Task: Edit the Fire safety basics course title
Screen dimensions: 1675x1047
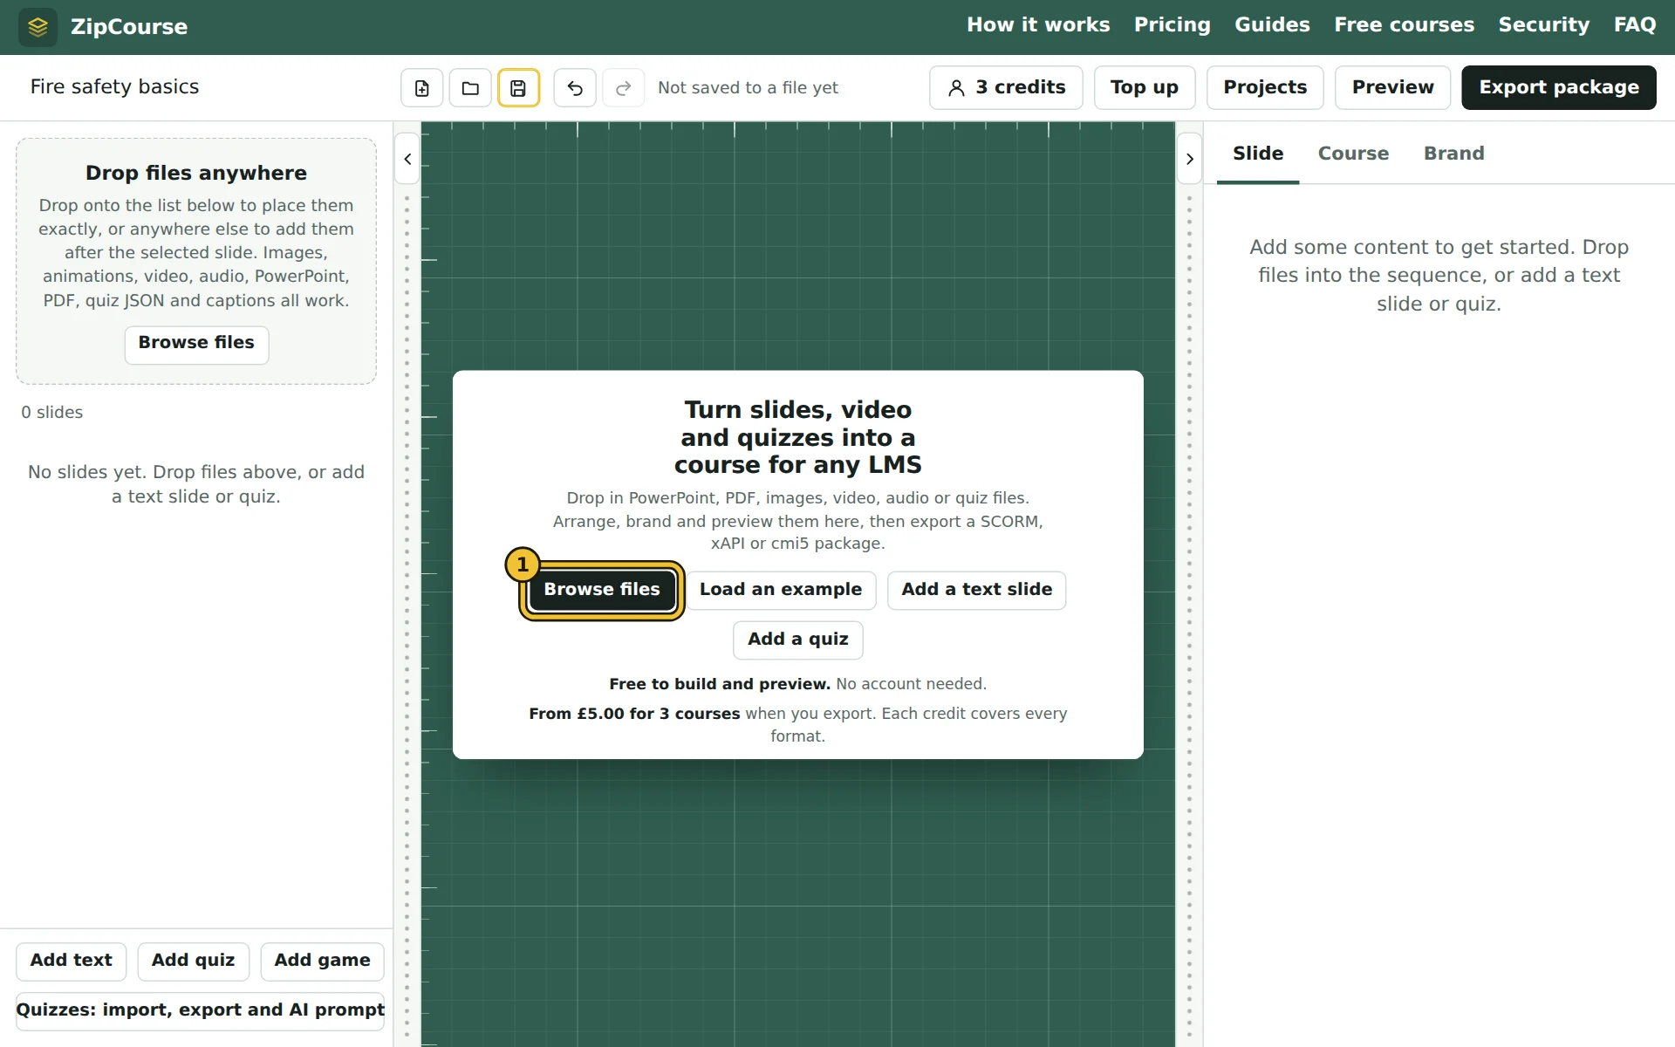Action: (x=206, y=87)
